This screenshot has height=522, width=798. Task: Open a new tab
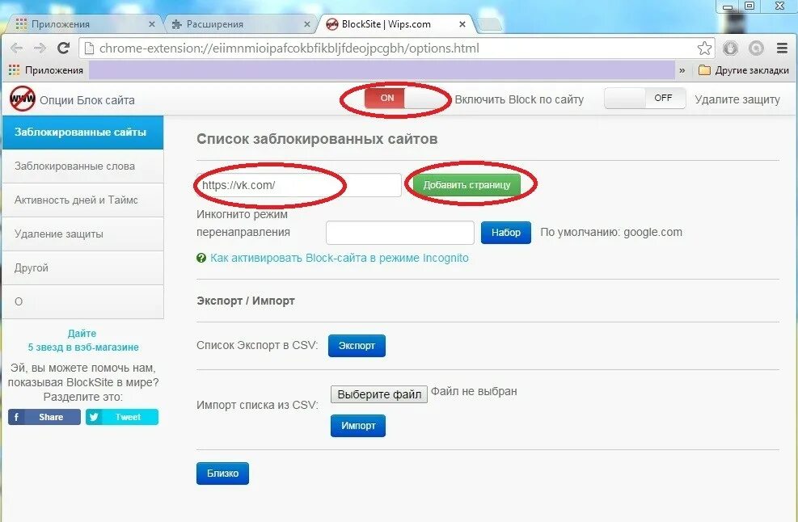[490, 24]
